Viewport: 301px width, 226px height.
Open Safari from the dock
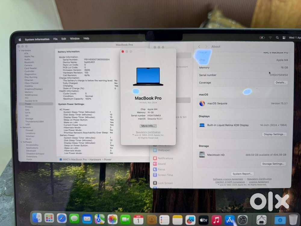(62, 218)
